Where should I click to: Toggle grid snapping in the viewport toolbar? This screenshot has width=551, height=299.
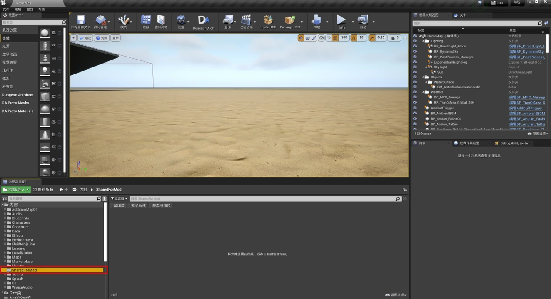point(335,38)
